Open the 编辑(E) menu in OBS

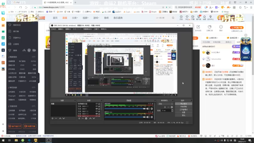[x=61, y=29]
